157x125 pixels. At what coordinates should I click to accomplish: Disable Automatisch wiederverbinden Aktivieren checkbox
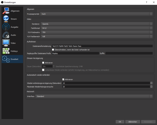[63, 79]
